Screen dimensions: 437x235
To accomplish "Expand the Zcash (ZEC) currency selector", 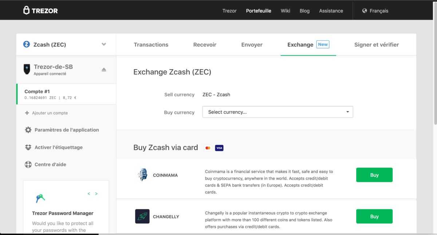I will pos(104,44).
